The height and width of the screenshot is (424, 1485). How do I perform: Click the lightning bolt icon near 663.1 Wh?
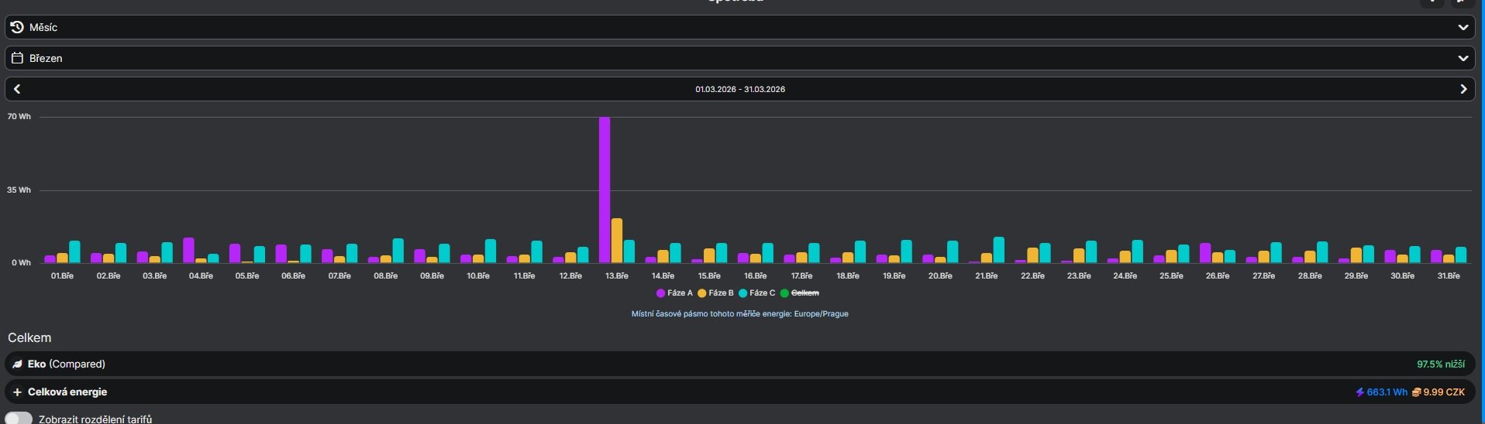coord(1359,392)
